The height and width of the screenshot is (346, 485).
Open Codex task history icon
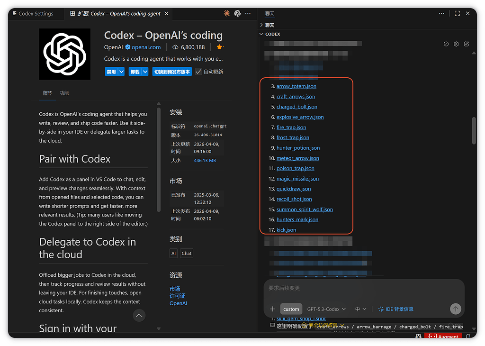pyautogui.click(x=446, y=44)
